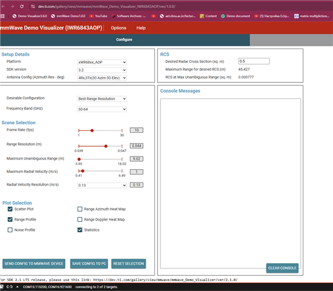Click the address bar URL
Image resolution: width=333 pixels, height=291 pixels.
107,7
